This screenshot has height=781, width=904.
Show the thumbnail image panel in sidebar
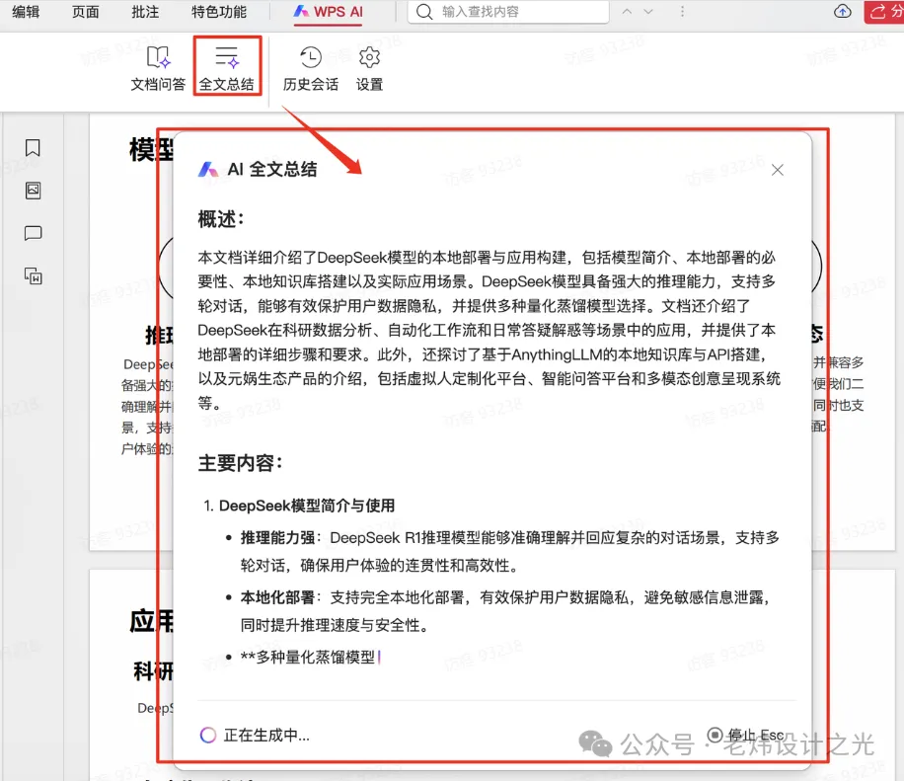pos(33,191)
